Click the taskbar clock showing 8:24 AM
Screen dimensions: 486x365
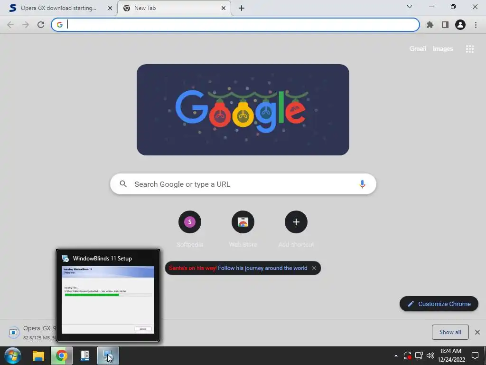[451, 355]
